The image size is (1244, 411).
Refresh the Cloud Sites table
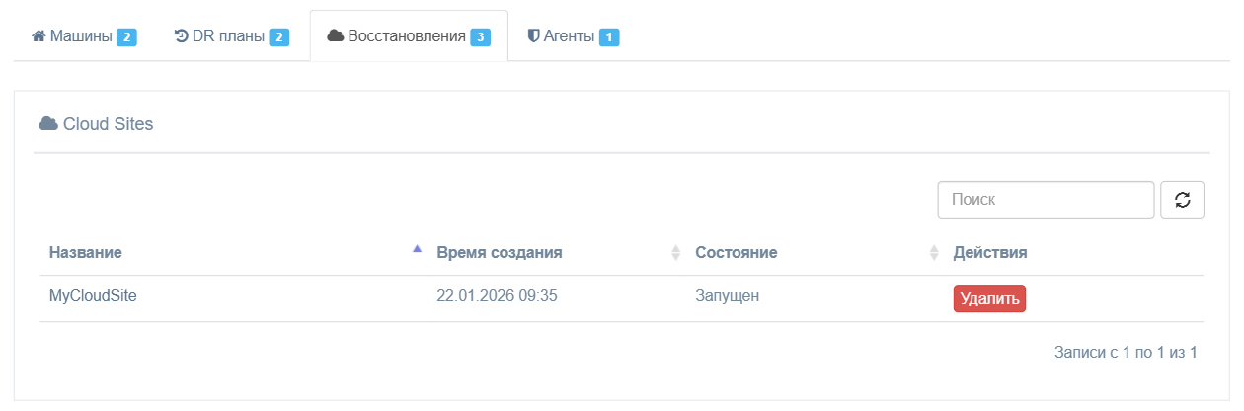[1182, 199]
